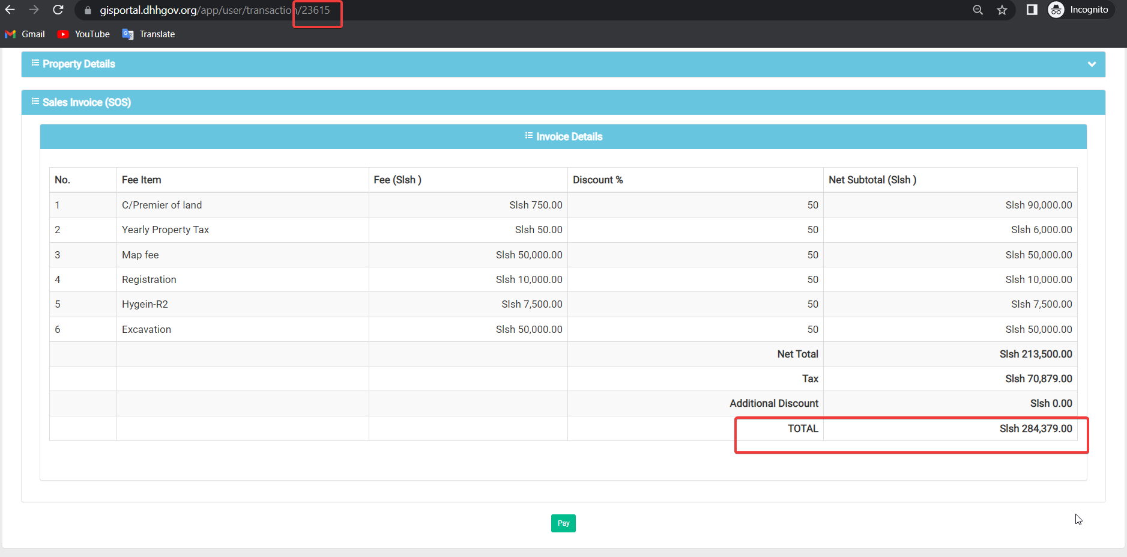Click the Tax label

tap(811, 379)
